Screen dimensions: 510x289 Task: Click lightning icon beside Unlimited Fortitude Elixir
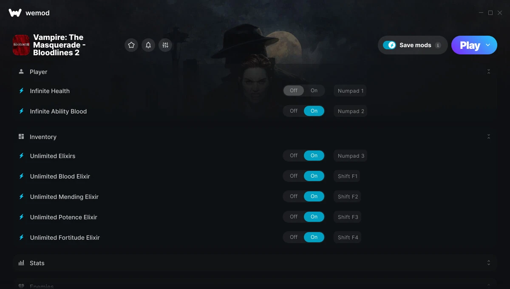(22, 237)
